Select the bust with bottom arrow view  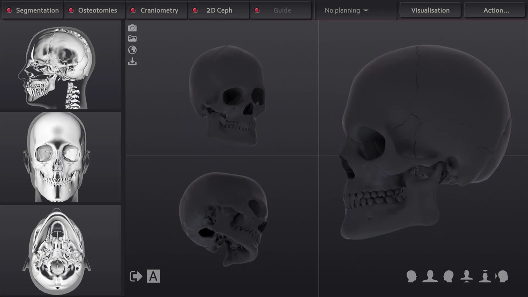click(x=467, y=276)
